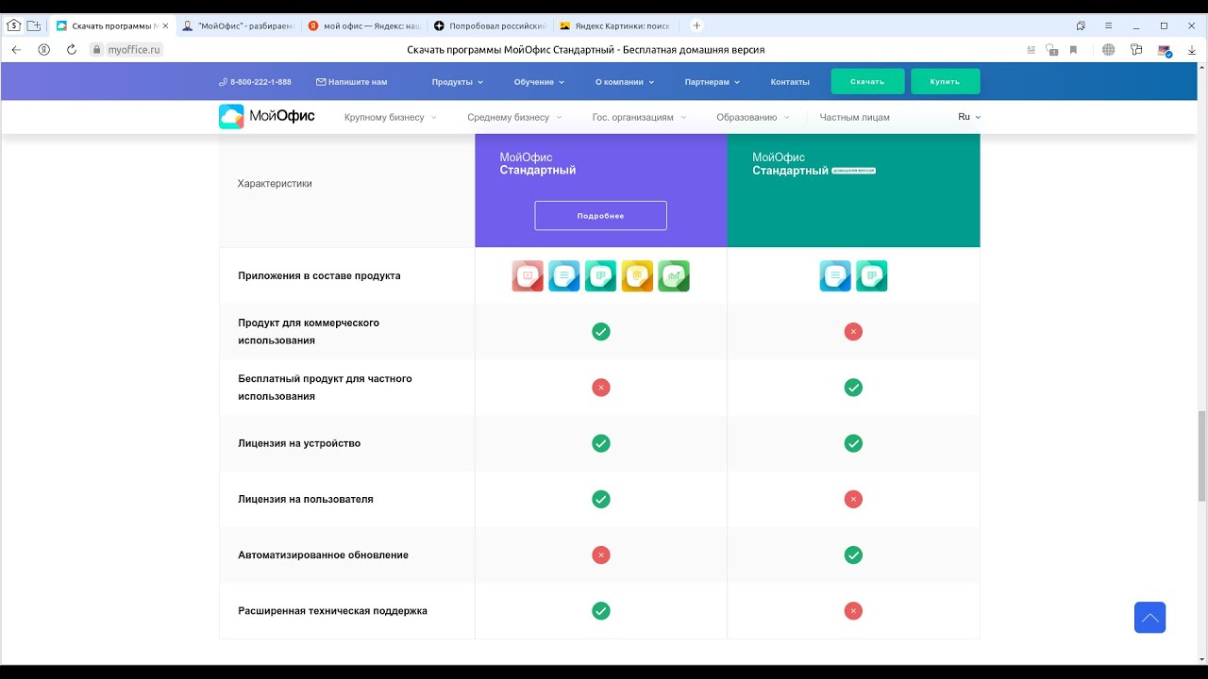Click the Характеристики header text
The width and height of the screenshot is (1208, 679).
pyautogui.click(x=275, y=184)
